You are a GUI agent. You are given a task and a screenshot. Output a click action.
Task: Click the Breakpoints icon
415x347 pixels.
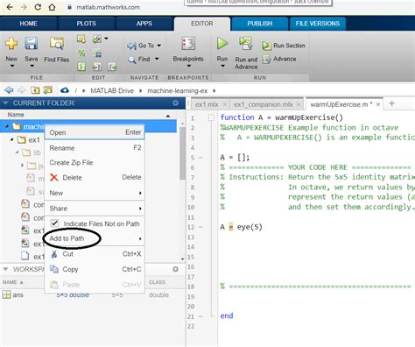188,43
